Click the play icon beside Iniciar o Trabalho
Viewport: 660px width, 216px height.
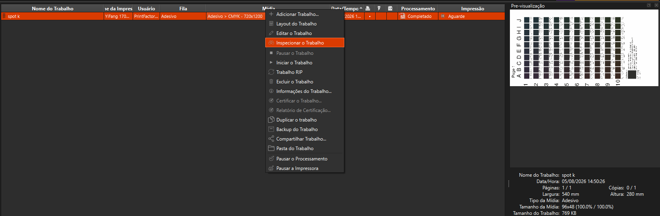[x=271, y=63]
